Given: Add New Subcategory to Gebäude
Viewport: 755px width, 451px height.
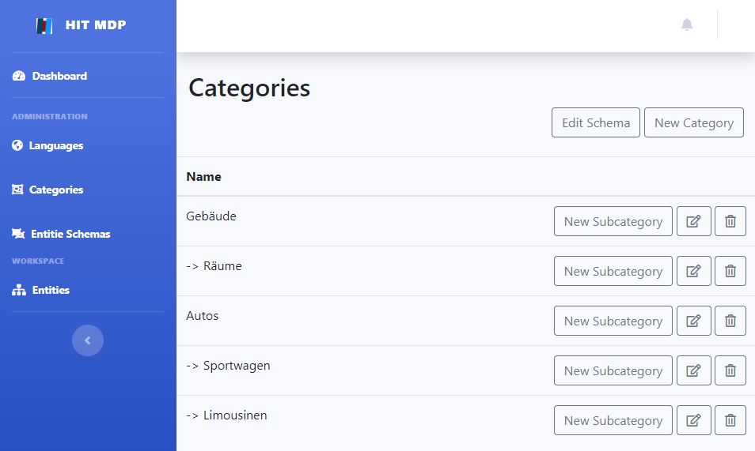Looking at the screenshot, I should click(x=613, y=221).
